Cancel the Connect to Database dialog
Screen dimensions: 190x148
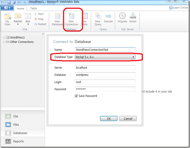pos(128,119)
